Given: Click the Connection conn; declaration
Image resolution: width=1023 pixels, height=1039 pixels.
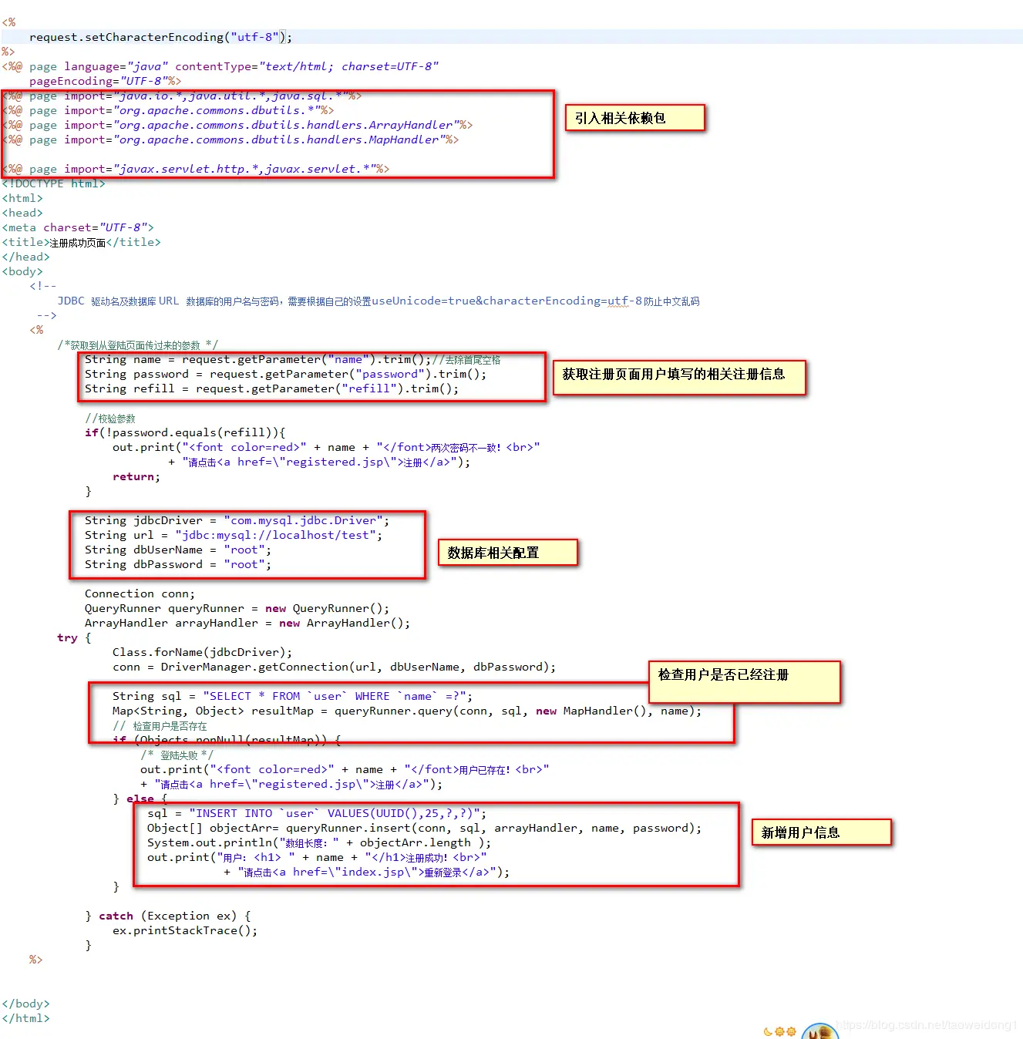Looking at the screenshot, I should [140, 593].
